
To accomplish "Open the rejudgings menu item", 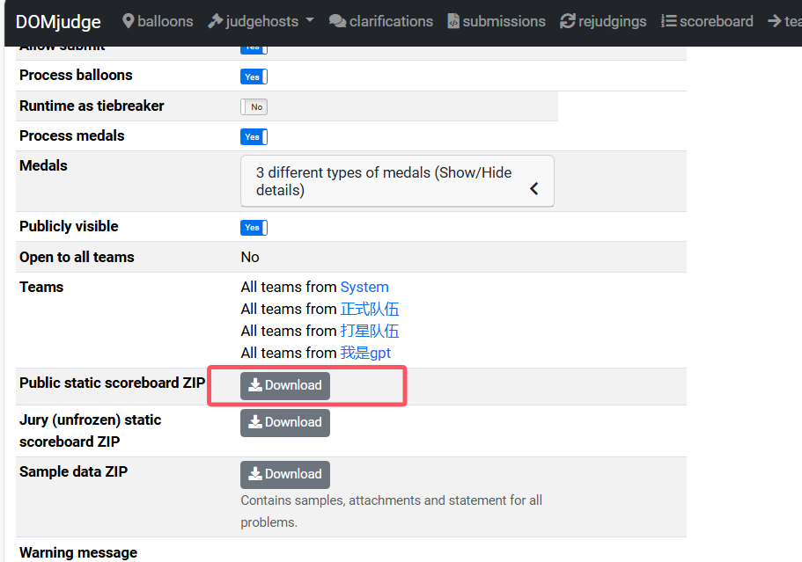I will click(x=613, y=21).
